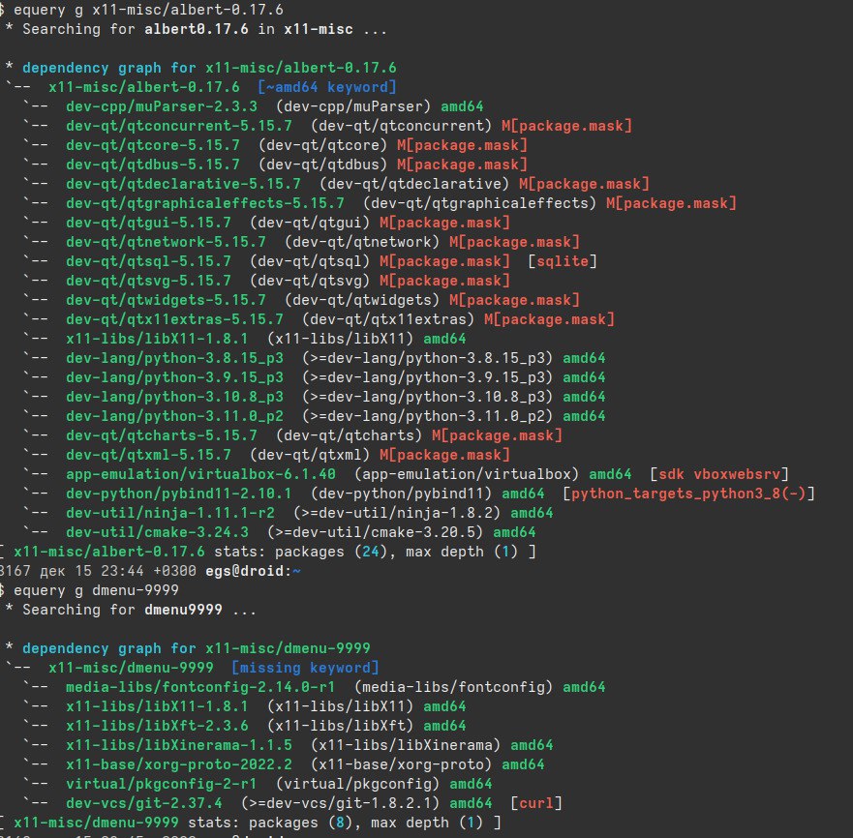Click the command text 'equery g x11-misc/albert-0.17.6'
Viewport: 853px width, 838px height.
pos(148,10)
